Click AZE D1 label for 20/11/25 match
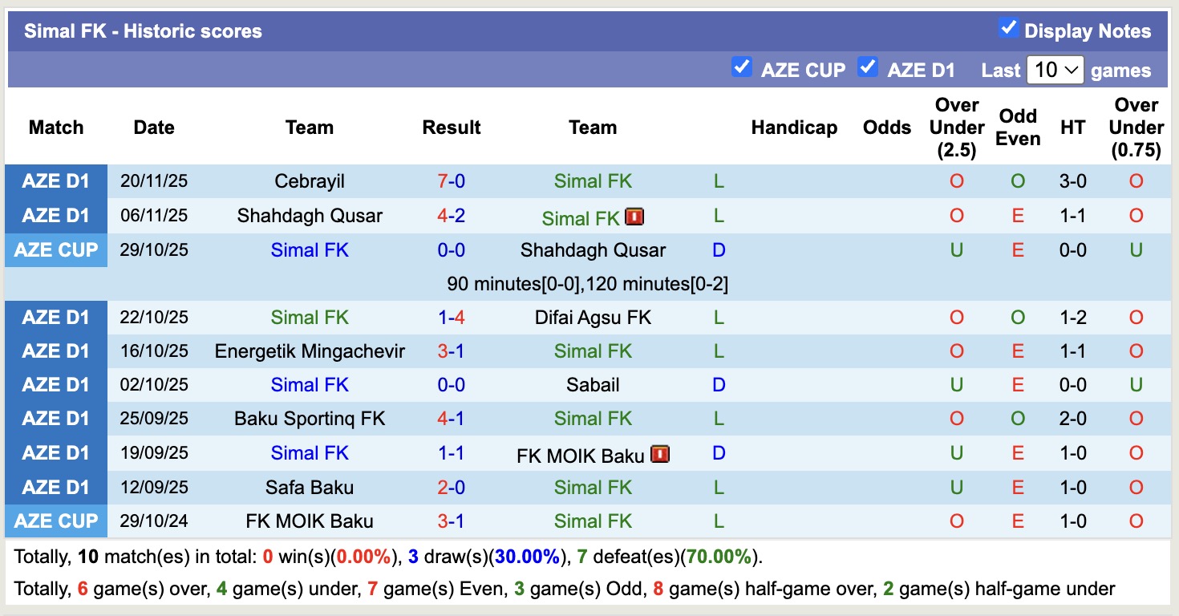1179x616 pixels. (56, 181)
